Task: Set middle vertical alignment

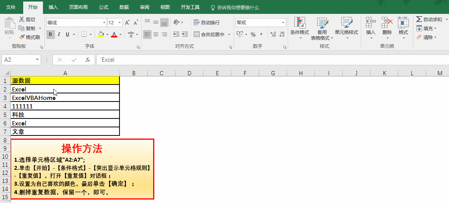Action: click(156, 22)
